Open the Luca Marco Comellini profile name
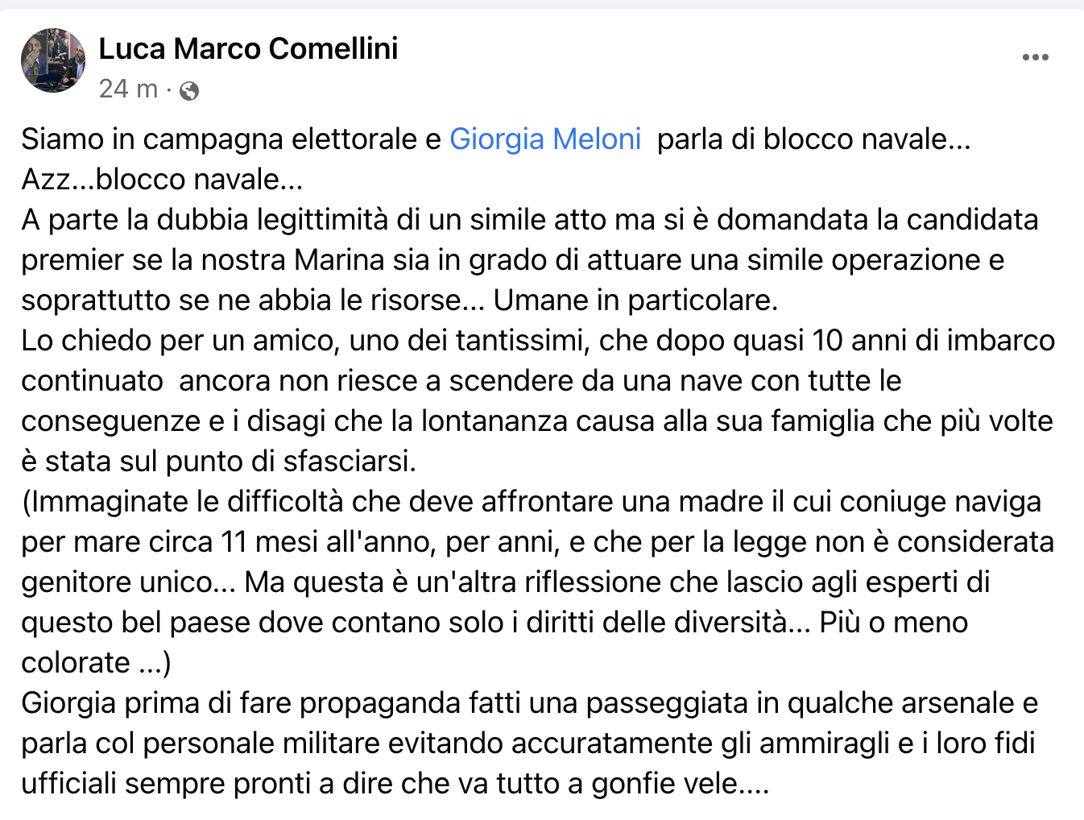The image size is (1084, 820). pos(248,49)
